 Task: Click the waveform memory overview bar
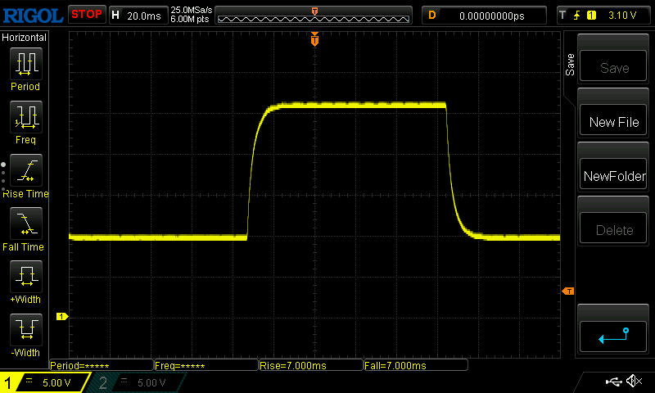click(314, 16)
